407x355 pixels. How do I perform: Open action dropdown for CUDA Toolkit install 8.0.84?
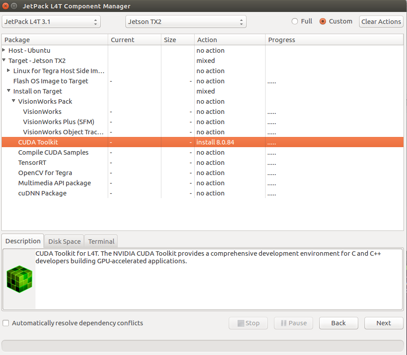pos(230,142)
